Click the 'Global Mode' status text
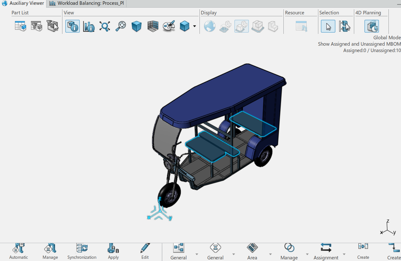 pyautogui.click(x=387, y=38)
